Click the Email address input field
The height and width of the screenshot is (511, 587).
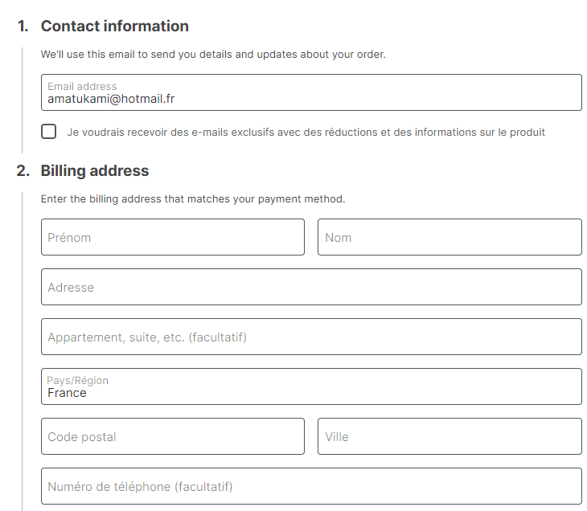click(x=311, y=92)
